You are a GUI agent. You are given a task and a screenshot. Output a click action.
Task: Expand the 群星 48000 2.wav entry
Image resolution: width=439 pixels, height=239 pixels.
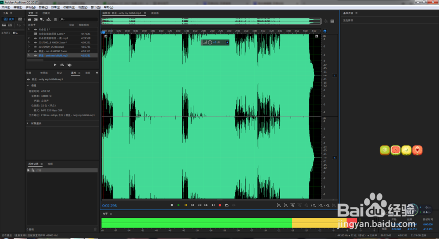point(29,51)
